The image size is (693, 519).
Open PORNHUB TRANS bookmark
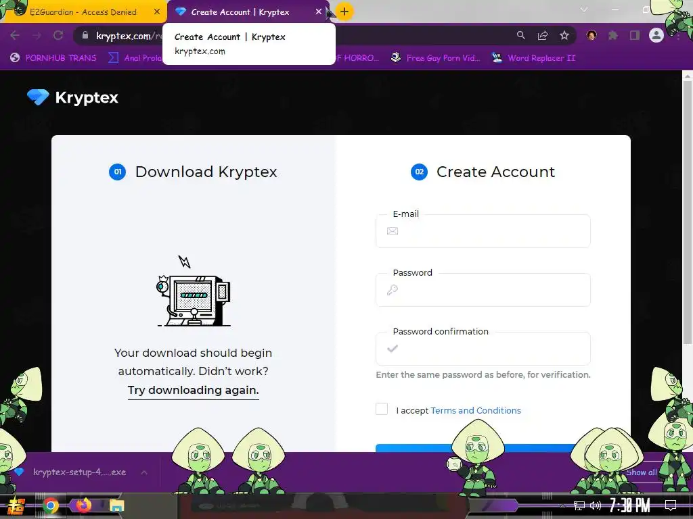(x=53, y=58)
